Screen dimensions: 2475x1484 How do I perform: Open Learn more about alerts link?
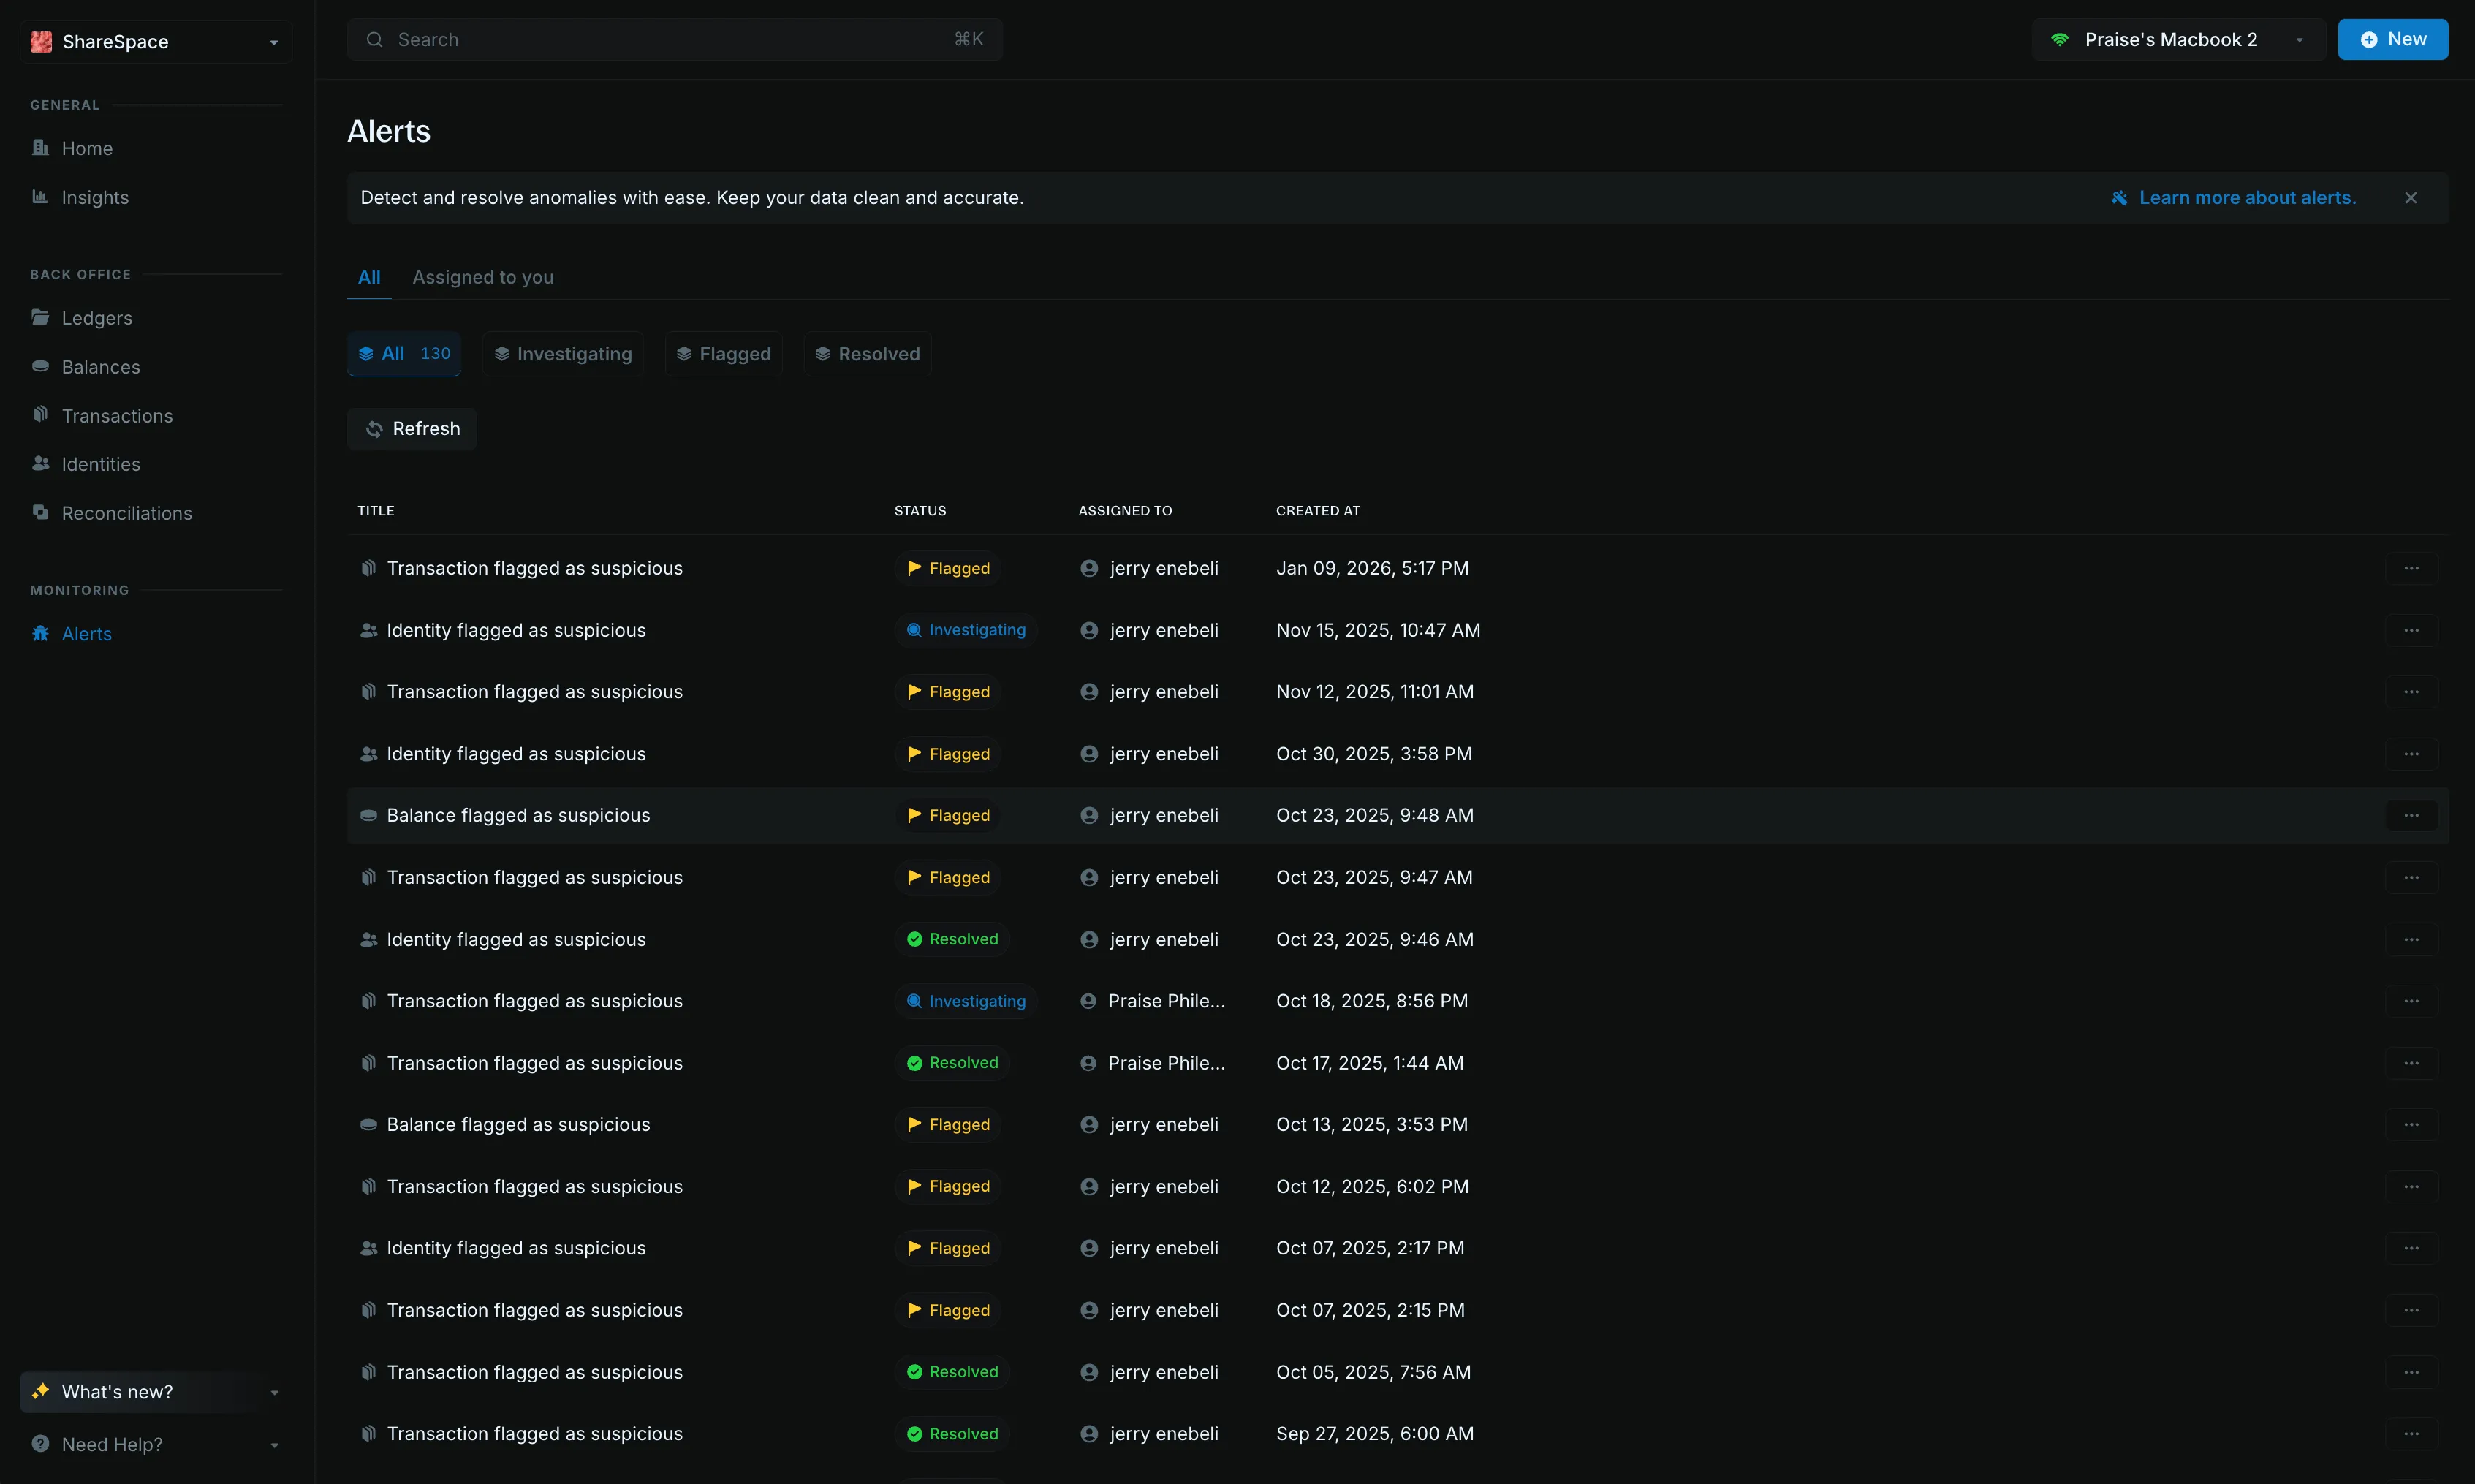tap(2233, 198)
